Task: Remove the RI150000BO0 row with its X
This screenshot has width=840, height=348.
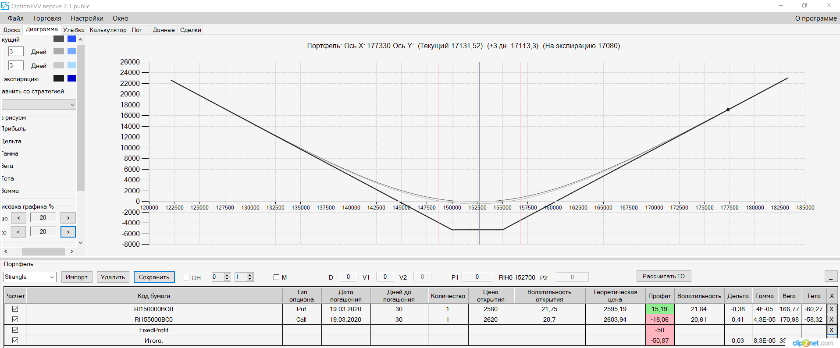Action: pyautogui.click(x=831, y=309)
